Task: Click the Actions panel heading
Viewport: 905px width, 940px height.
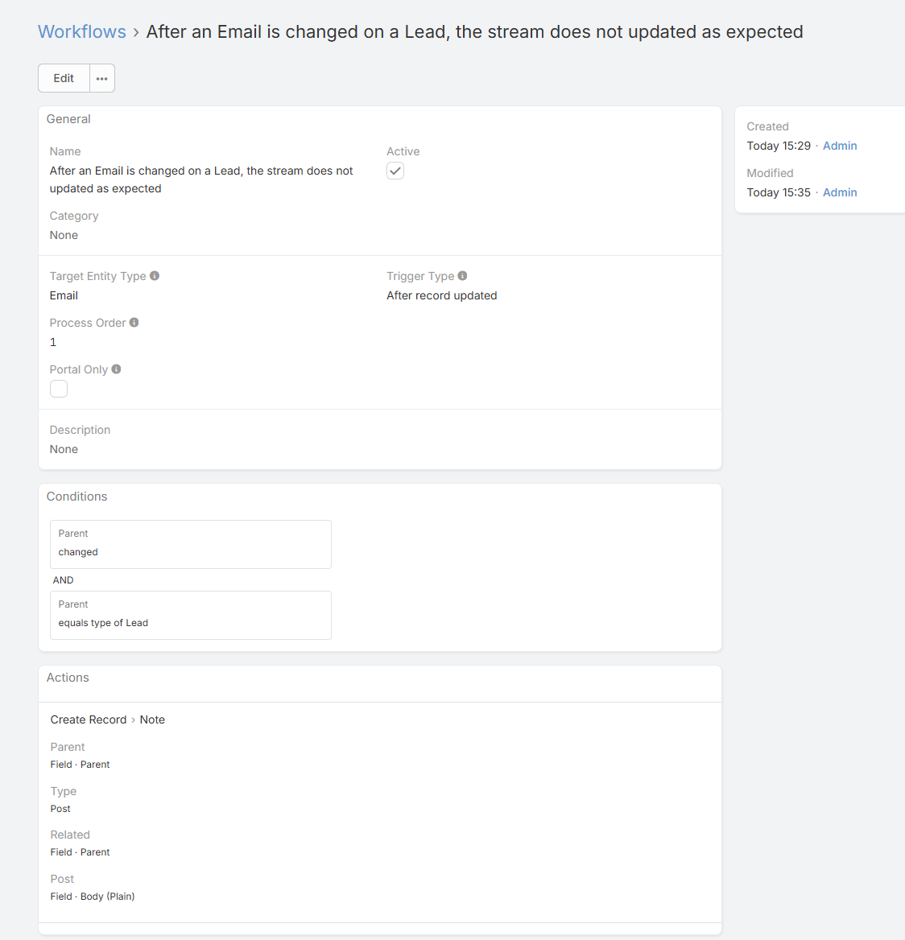Action: 68,678
